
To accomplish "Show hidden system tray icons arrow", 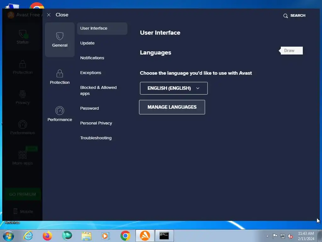I will (267, 236).
